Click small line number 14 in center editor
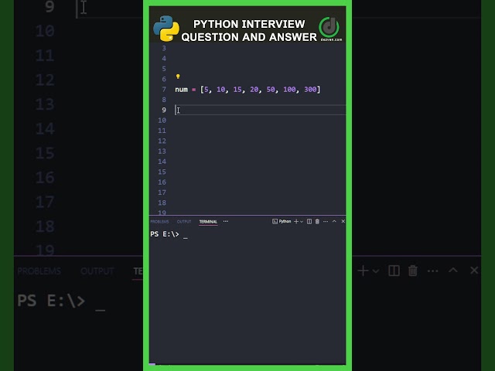495x371 pixels. [x=162, y=162]
